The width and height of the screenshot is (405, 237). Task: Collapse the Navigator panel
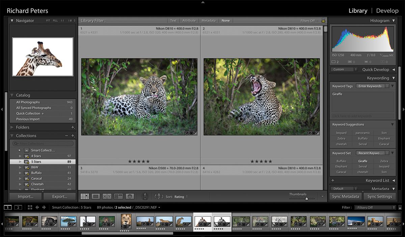(12, 21)
